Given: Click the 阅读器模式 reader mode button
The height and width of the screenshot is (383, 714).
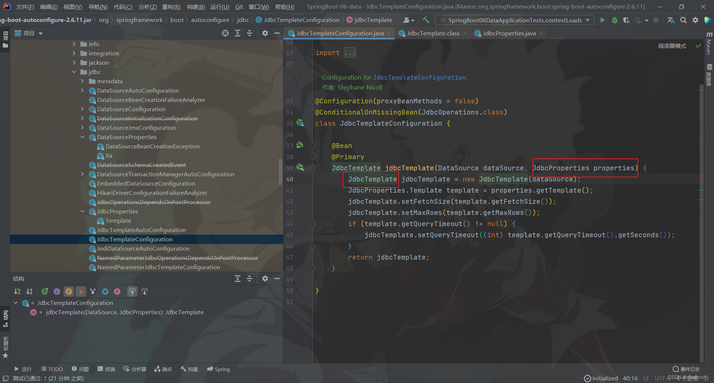Looking at the screenshot, I should pyautogui.click(x=672, y=46).
